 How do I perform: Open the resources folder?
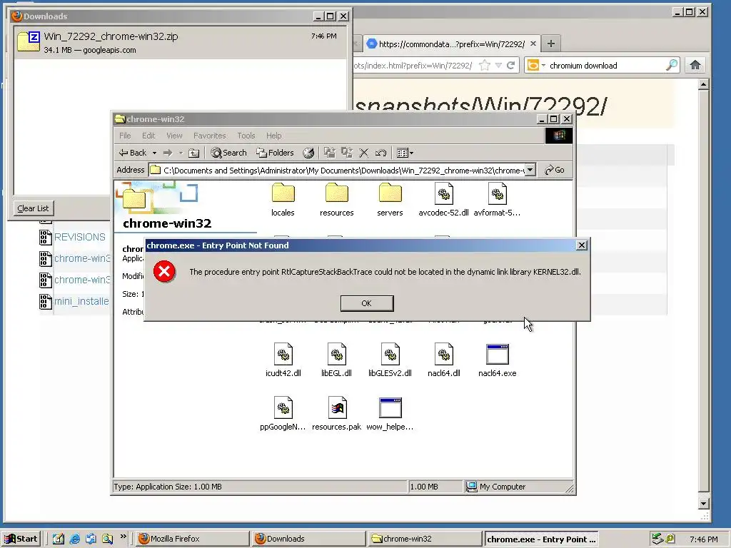point(337,200)
